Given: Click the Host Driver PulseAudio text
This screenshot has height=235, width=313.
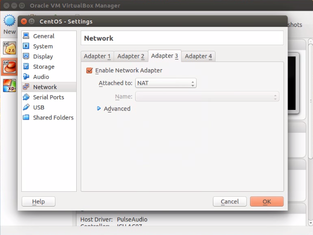Looking at the screenshot, I should [x=114, y=219].
